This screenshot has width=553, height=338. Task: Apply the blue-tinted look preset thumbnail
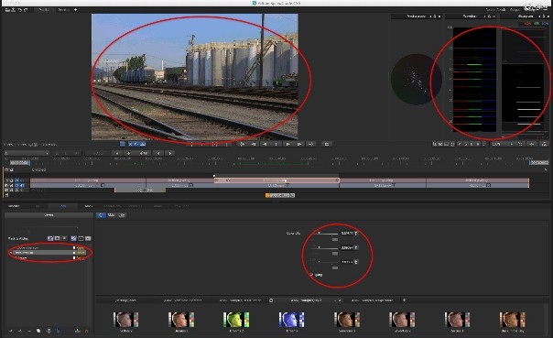pyautogui.click(x=291, y=320)
